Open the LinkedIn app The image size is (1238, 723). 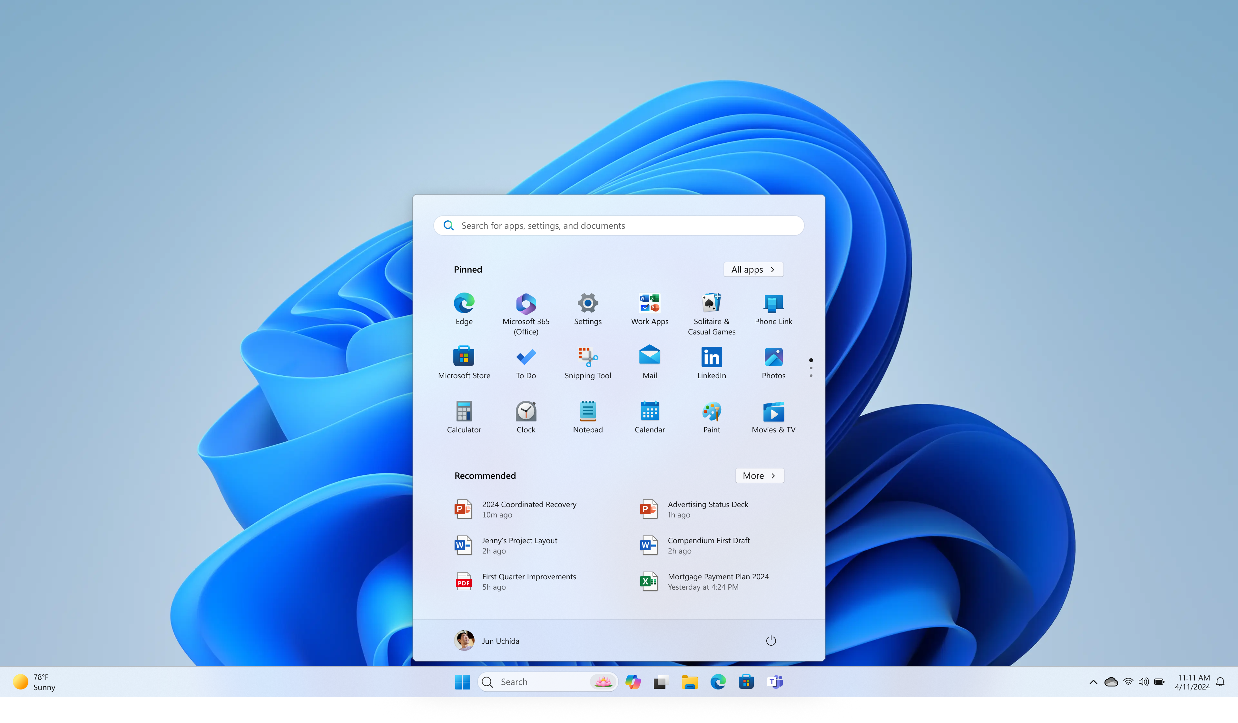click(x=711, y=358)
